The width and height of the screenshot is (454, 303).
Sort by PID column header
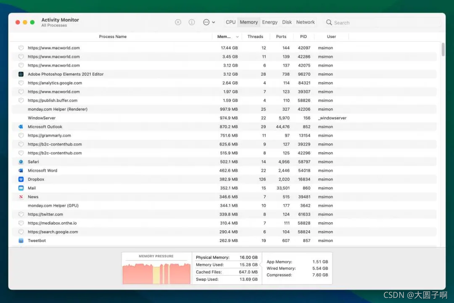pos(303,37)
